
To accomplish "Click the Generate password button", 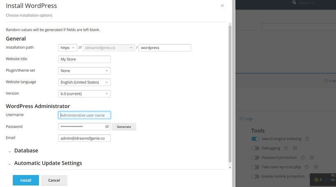I will pyautogui.click(x=124, y=127).
